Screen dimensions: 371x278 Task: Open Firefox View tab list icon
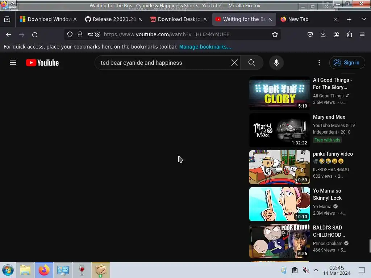click(7, 20)
